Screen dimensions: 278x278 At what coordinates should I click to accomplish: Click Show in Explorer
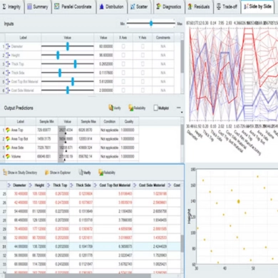click(x=58, y=173)
